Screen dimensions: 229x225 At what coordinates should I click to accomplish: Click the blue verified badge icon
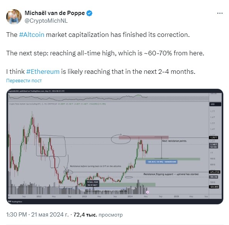tap(89, 13)
